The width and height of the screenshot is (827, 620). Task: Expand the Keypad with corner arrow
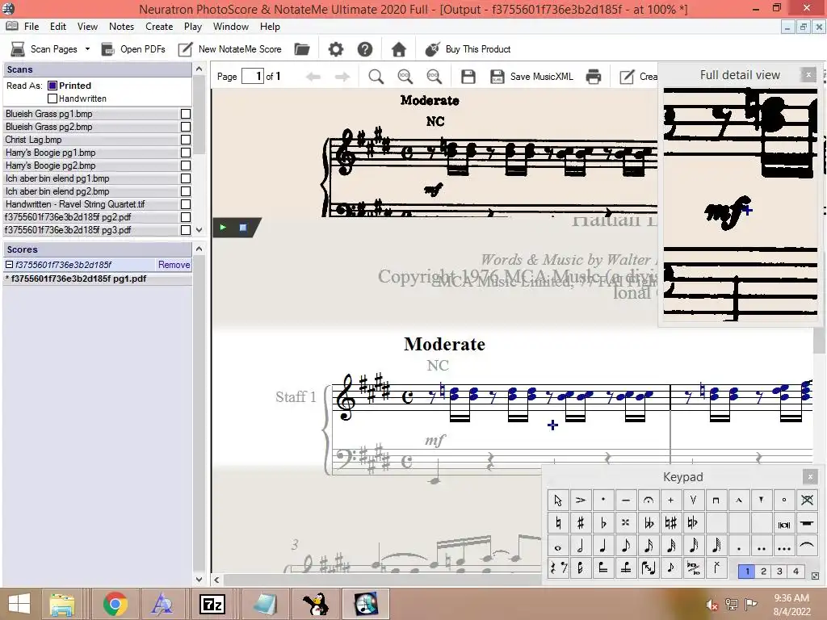pos(815,576)
